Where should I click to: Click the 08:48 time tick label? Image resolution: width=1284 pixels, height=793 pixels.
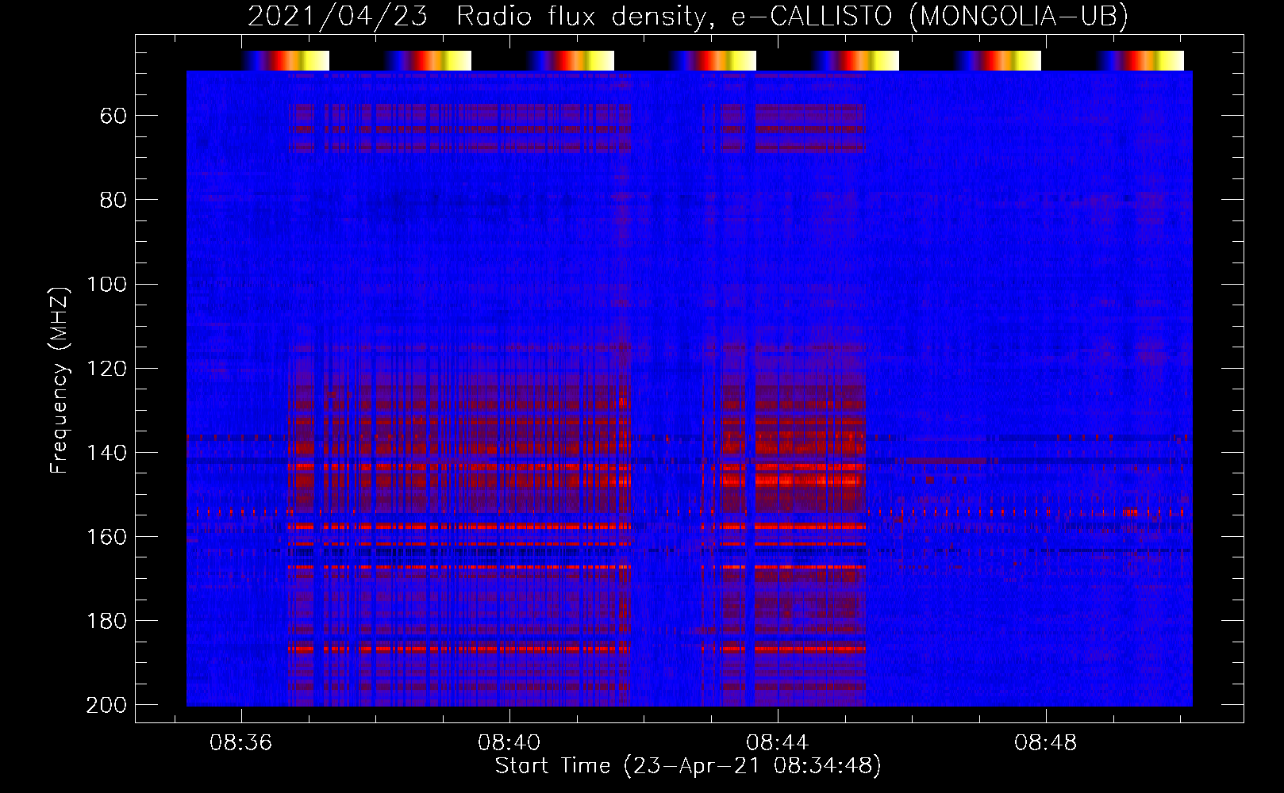(1046, 742)
